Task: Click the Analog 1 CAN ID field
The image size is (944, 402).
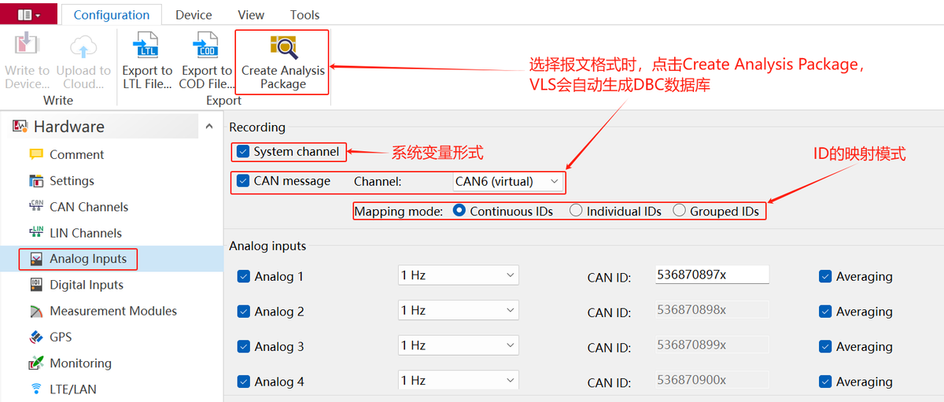Action: click(x=711, y=275)
